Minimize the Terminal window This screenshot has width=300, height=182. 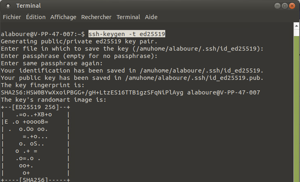[277, 6]
